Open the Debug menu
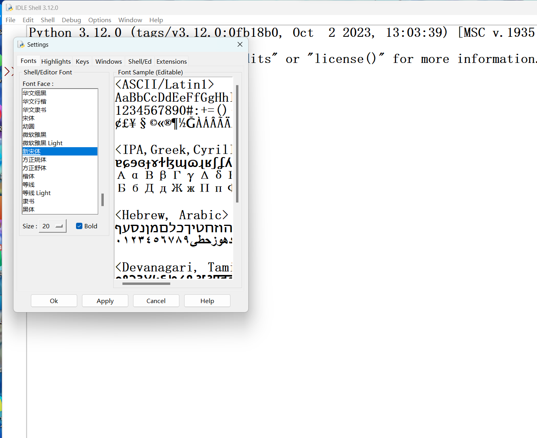 [71, 20]
